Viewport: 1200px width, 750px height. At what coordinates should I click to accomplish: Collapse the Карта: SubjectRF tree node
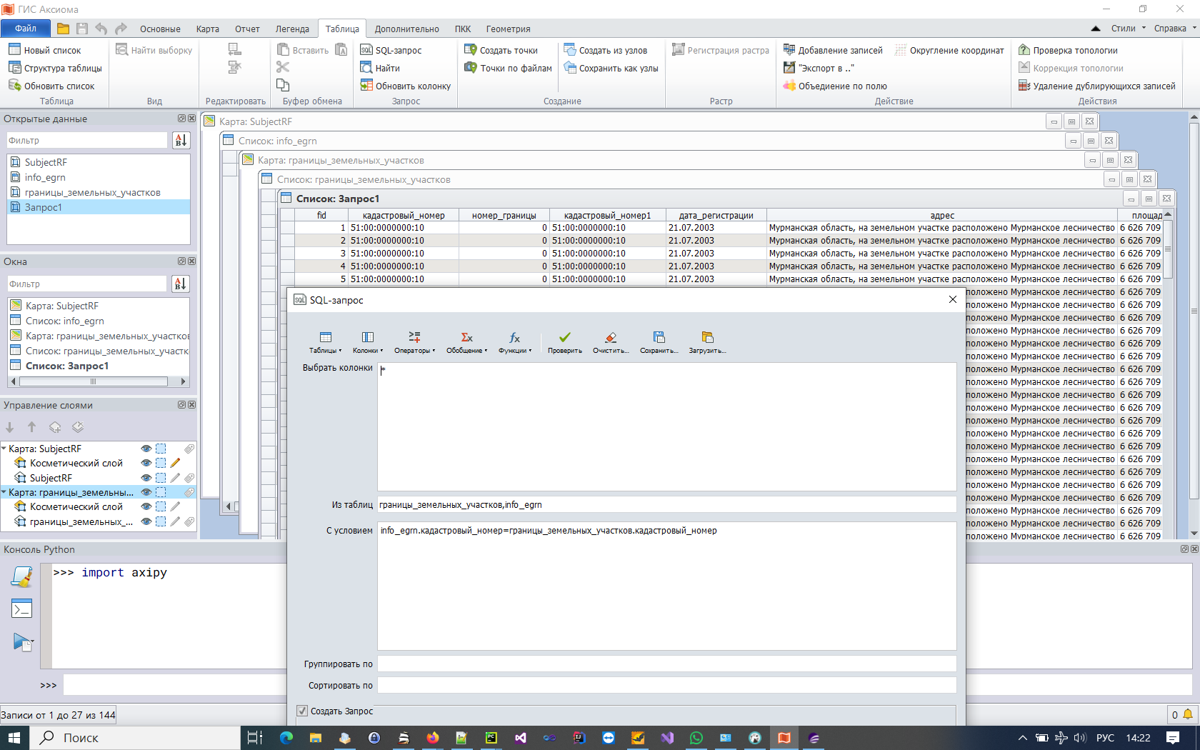pos(4,449)
